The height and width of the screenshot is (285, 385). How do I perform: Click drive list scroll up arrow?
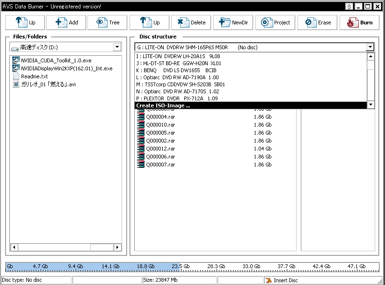click(x=371, y=57)
